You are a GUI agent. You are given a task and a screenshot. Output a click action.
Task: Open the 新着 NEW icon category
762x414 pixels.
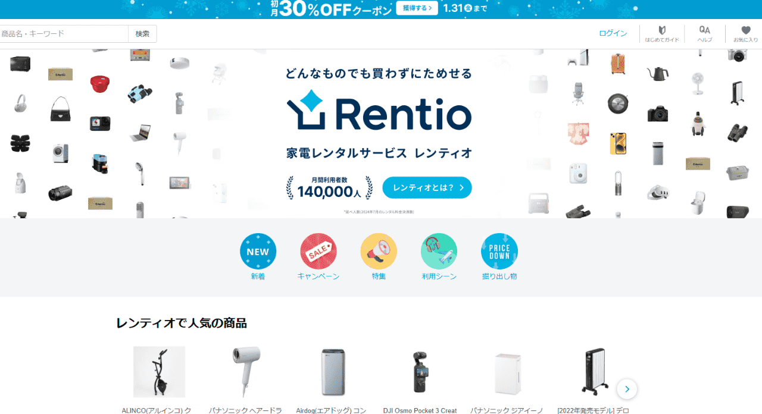tap(258, 252)
